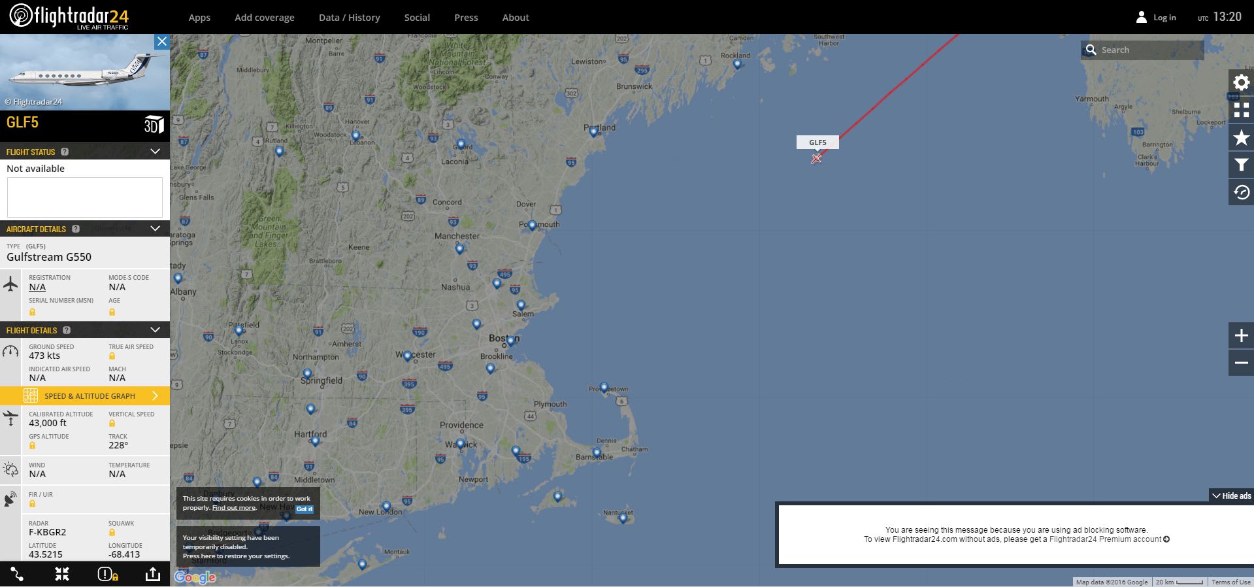
Task: Open the playback history clock icon
Action: tap(1241, 192)
